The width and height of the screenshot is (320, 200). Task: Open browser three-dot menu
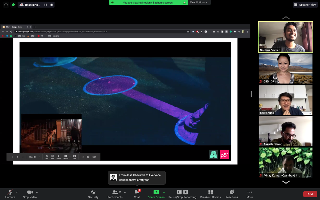pyautogui.click(x=247, y=31)
